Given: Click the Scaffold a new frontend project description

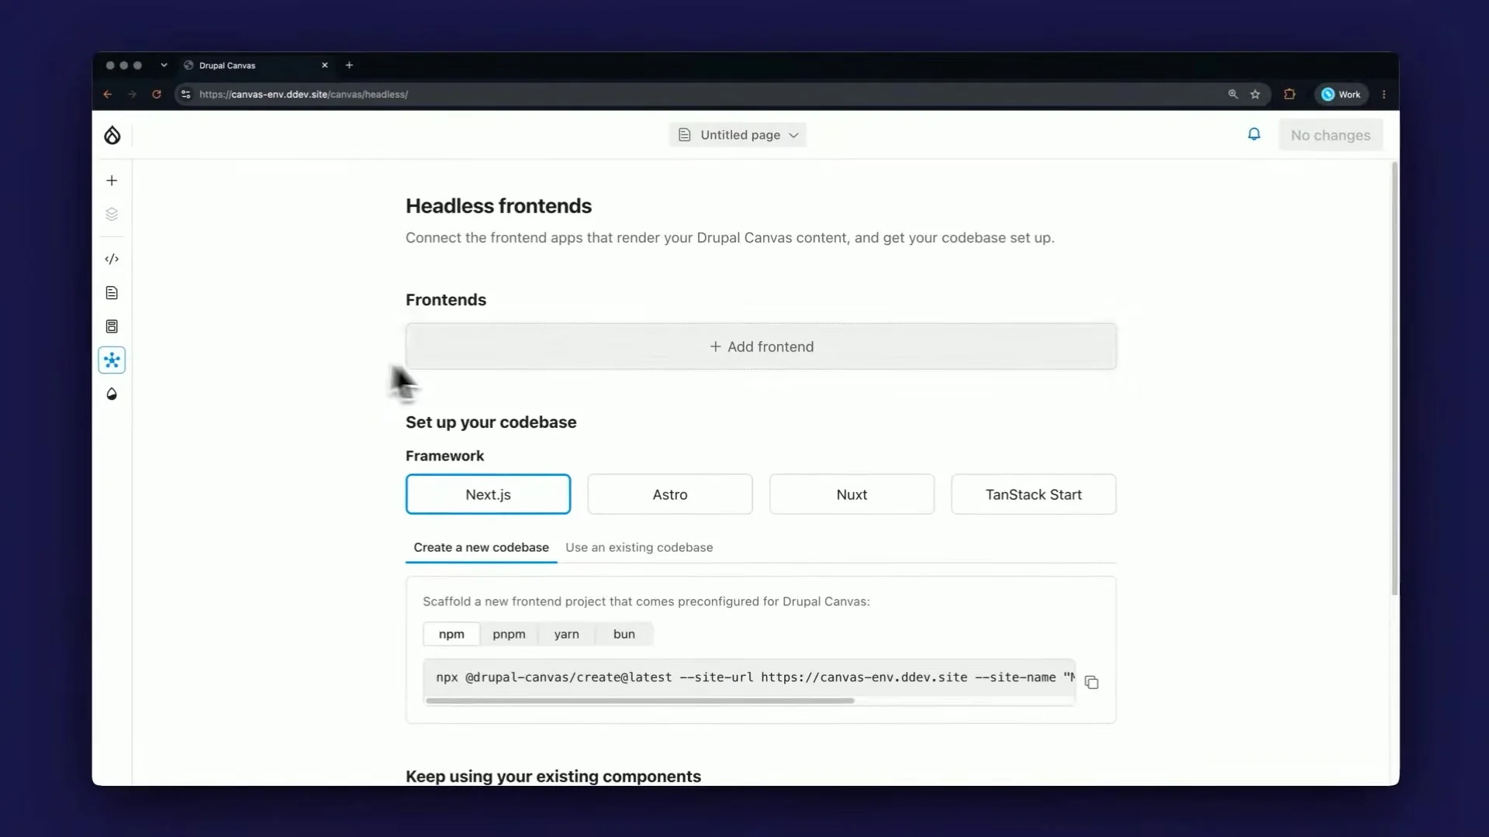Looking at the screenshot, I should [646, 601].
